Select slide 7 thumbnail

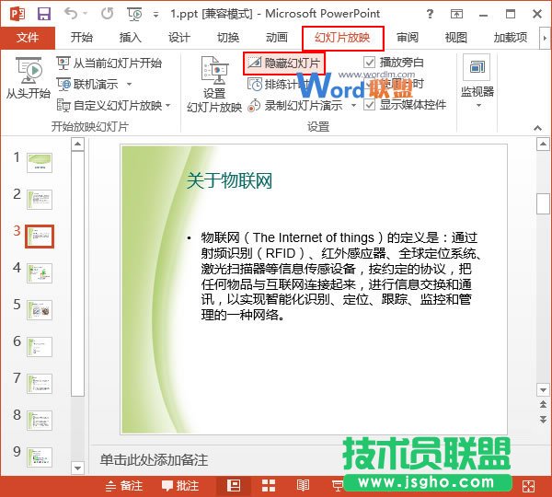[x=40, y=384]
